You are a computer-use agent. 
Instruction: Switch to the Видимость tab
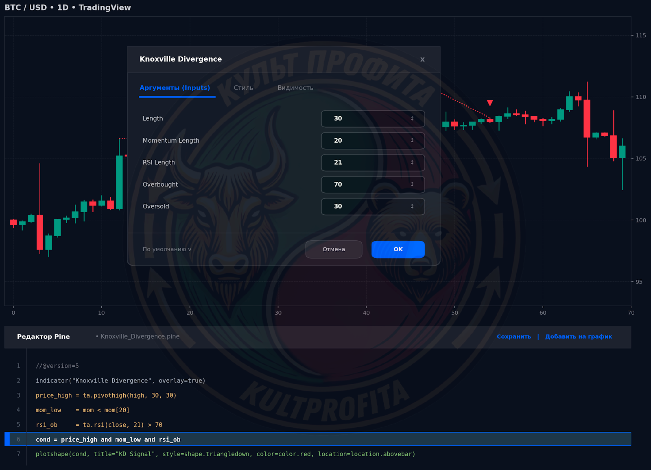[x=295, y=88]
